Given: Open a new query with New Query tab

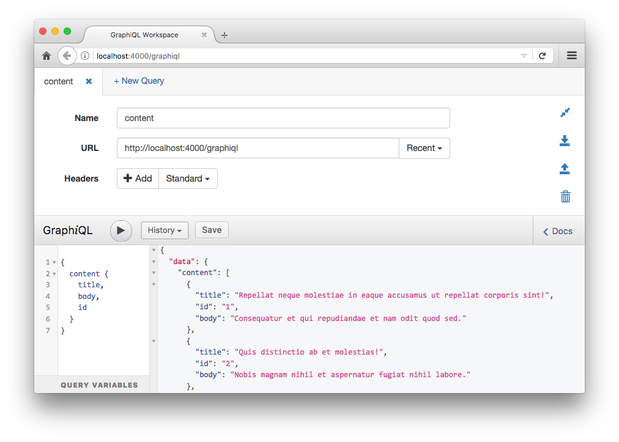Looking at the screenshot, I should tap(139, 81).
